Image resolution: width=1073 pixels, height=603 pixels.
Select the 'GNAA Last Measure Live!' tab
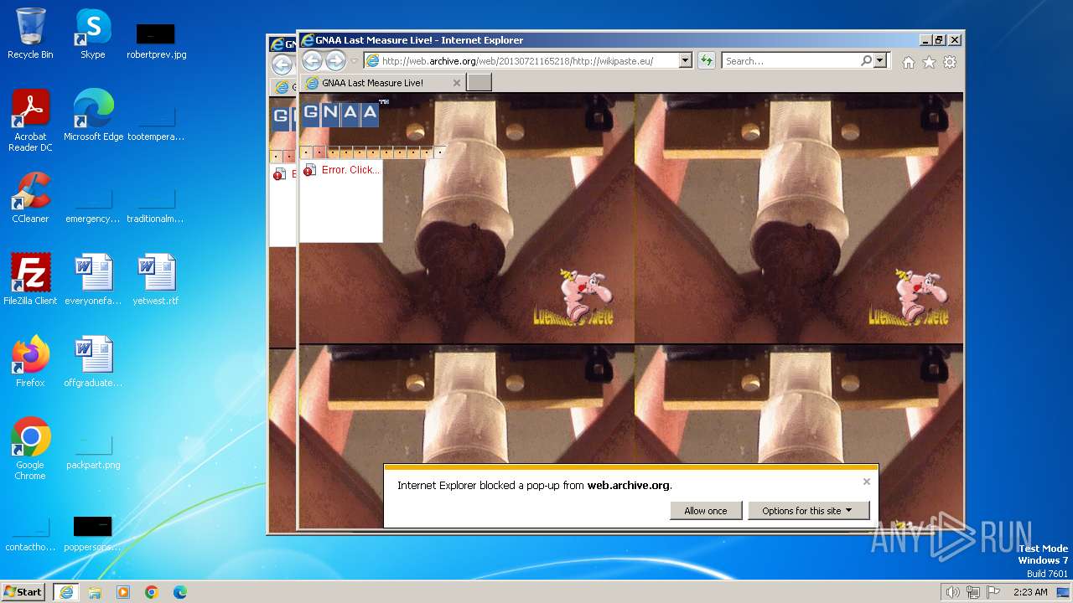pyautogui.click(x=381, y=83)
